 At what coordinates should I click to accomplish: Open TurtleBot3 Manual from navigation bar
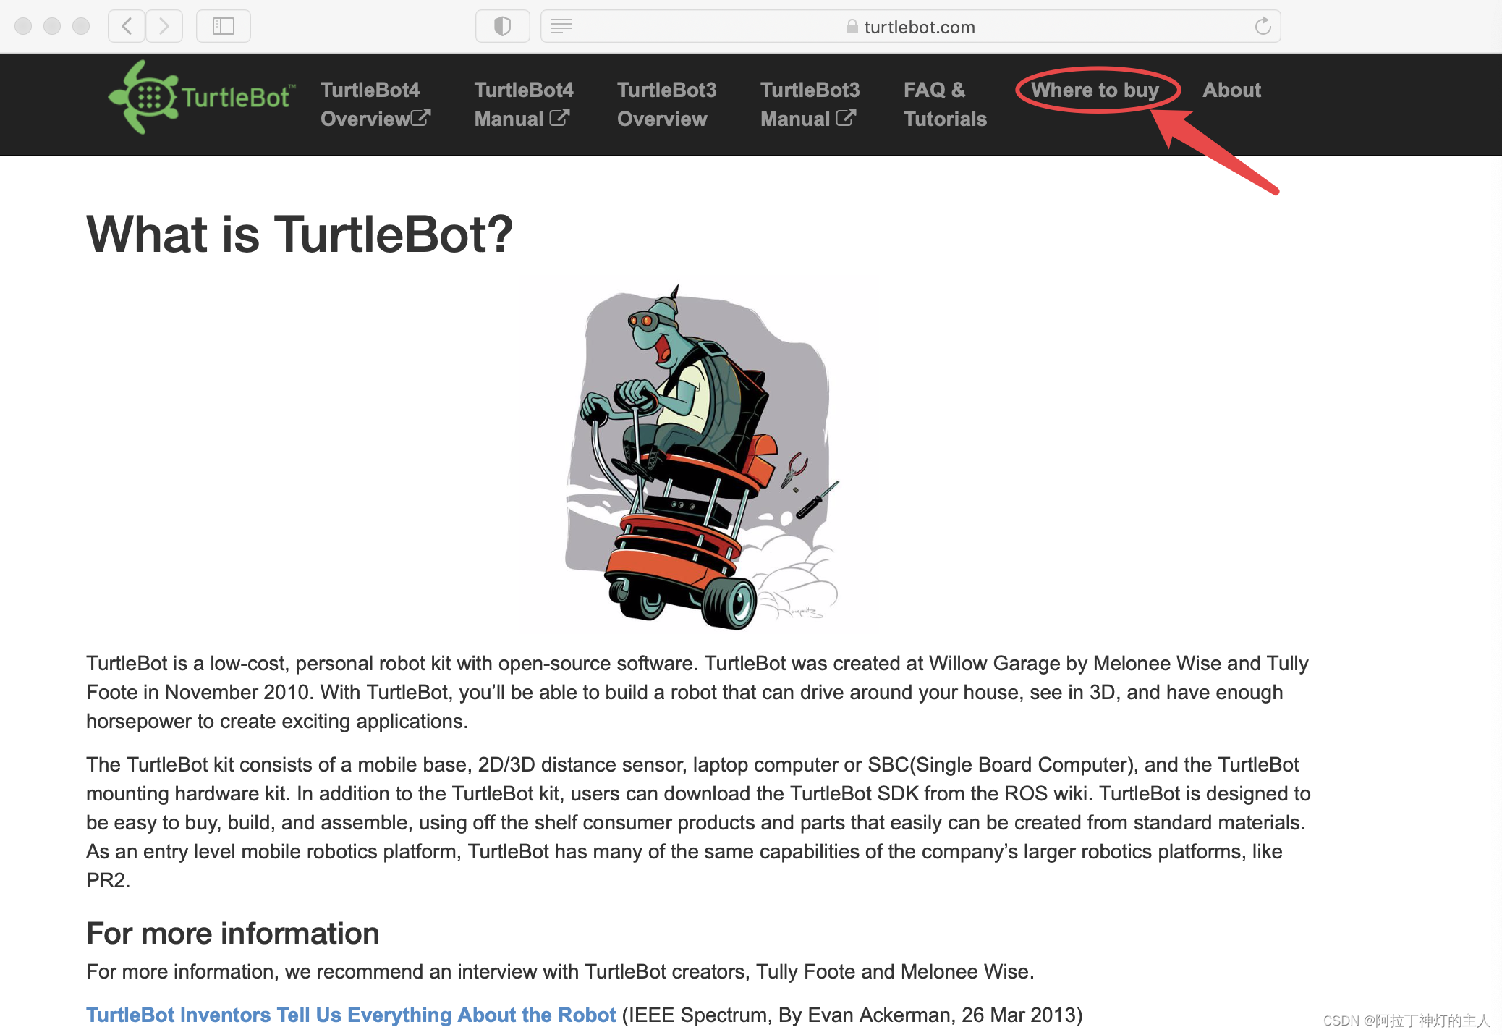tap(809, 104)
